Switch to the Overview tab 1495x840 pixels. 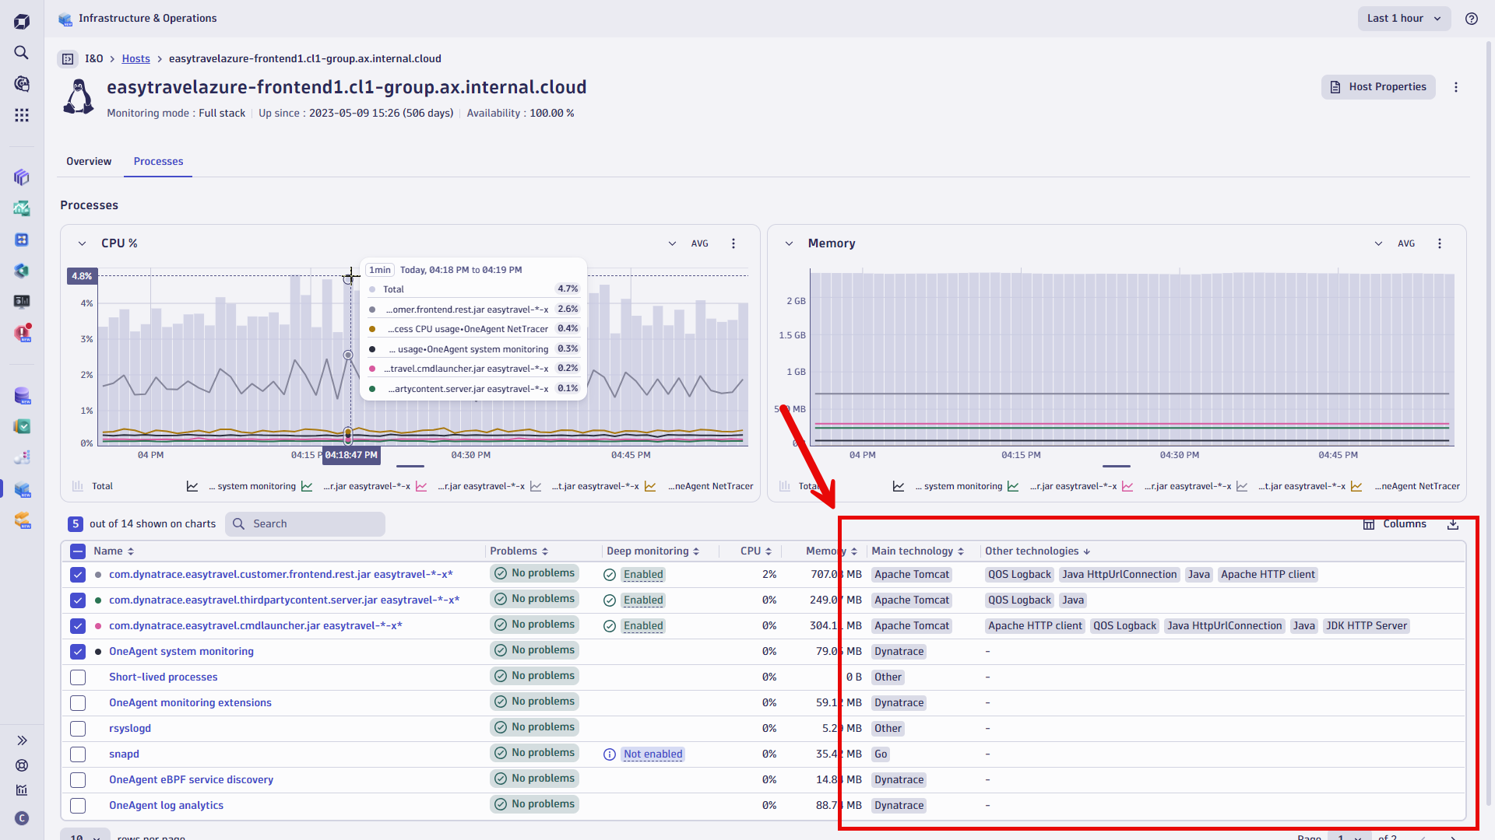(88, 161)
